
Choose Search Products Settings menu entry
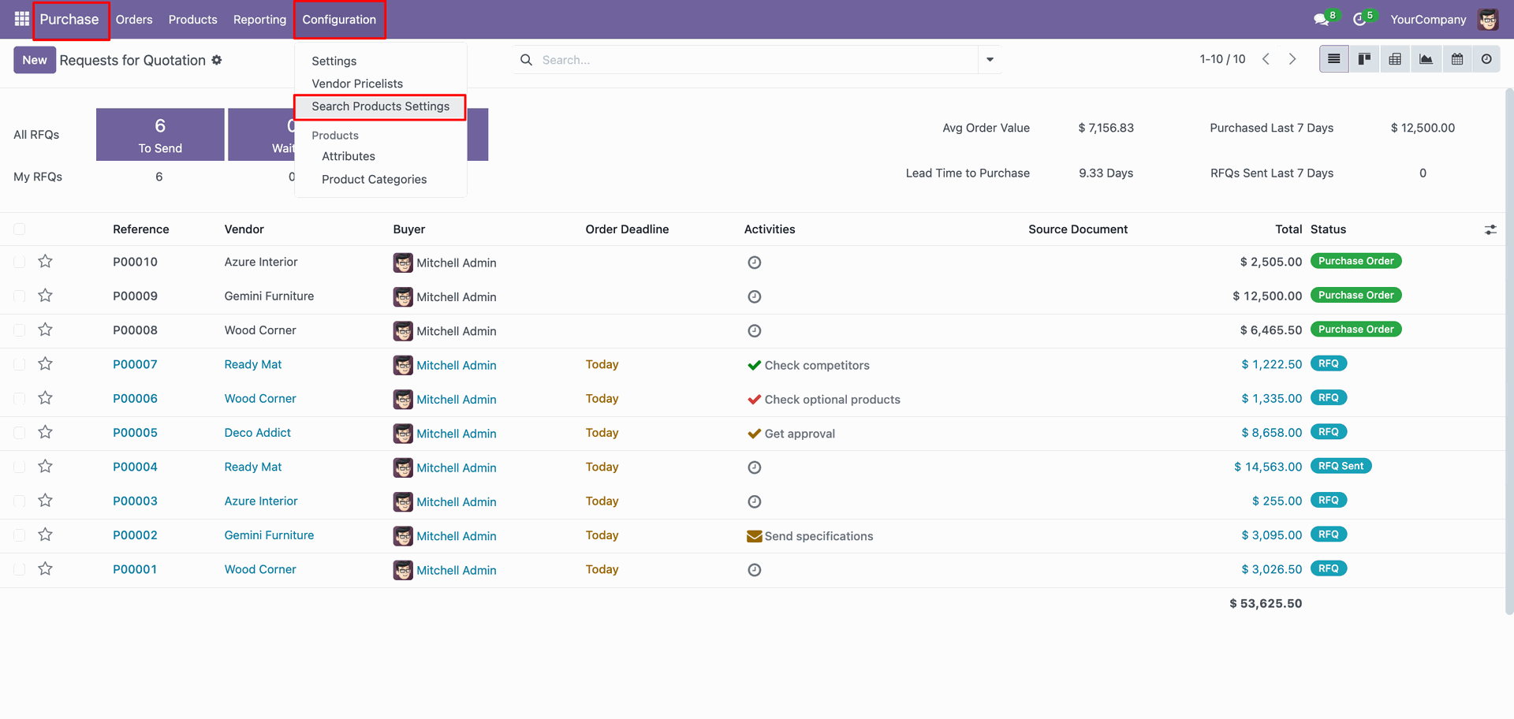click(x=380, y=106)
